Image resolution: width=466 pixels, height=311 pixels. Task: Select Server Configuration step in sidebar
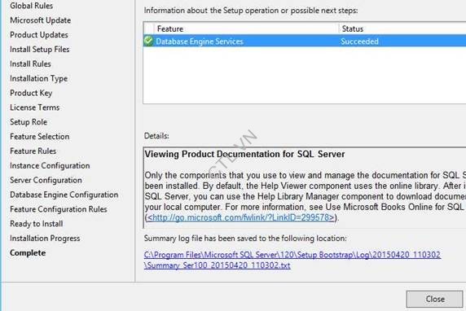coord(46,180)
